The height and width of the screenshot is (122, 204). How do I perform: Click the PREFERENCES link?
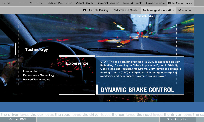pyautogui.click(x=144, y=16)
